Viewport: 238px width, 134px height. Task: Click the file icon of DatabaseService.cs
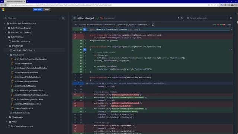(11, 113)
